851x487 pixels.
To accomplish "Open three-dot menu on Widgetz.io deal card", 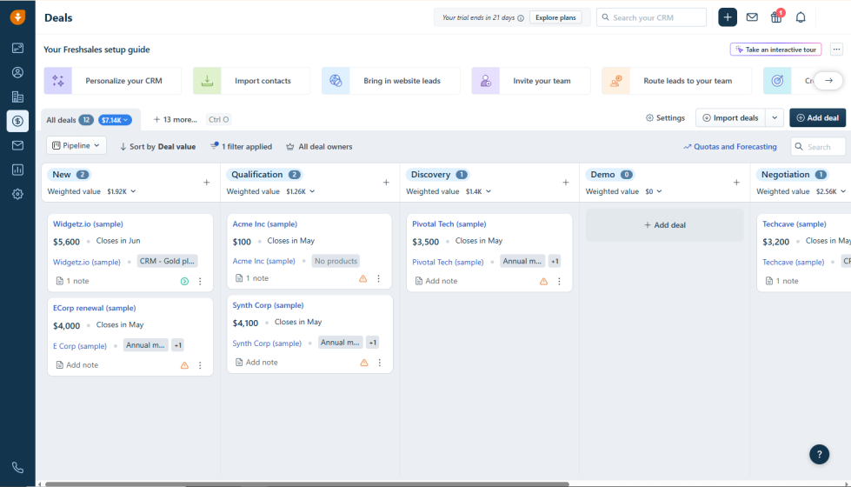I will coord(200,281).
